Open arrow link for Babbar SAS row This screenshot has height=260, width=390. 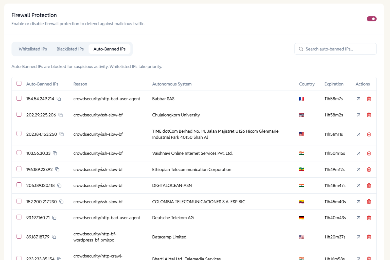[x=358, y=99]
